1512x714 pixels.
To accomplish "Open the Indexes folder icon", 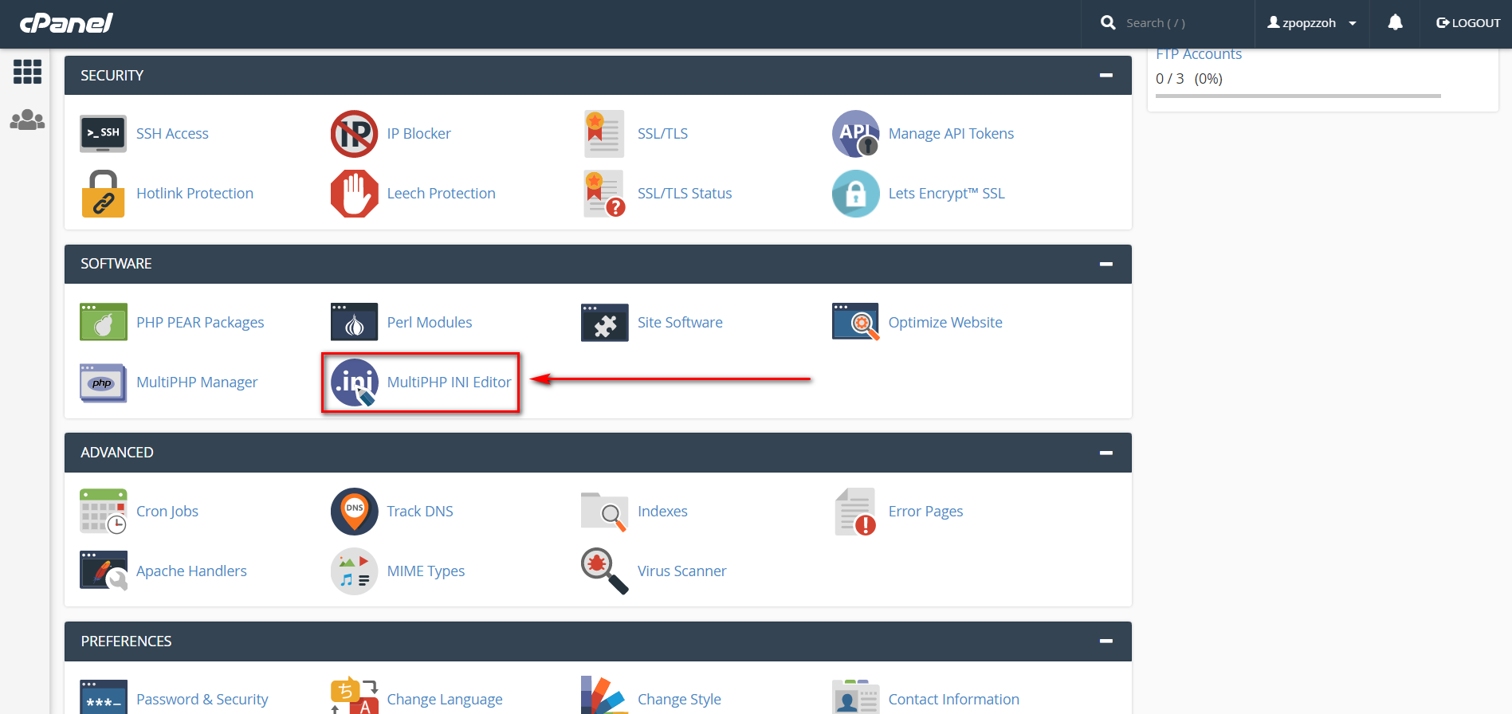I will pos(605,511).
